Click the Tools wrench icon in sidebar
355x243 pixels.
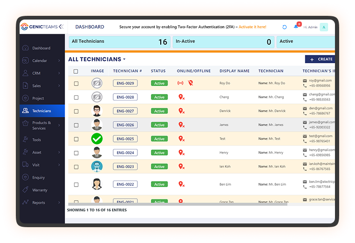25,140
